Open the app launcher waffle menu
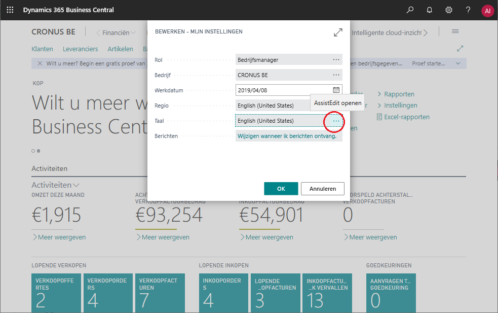This screenshot has width=498, height=313. coord(10,10)
